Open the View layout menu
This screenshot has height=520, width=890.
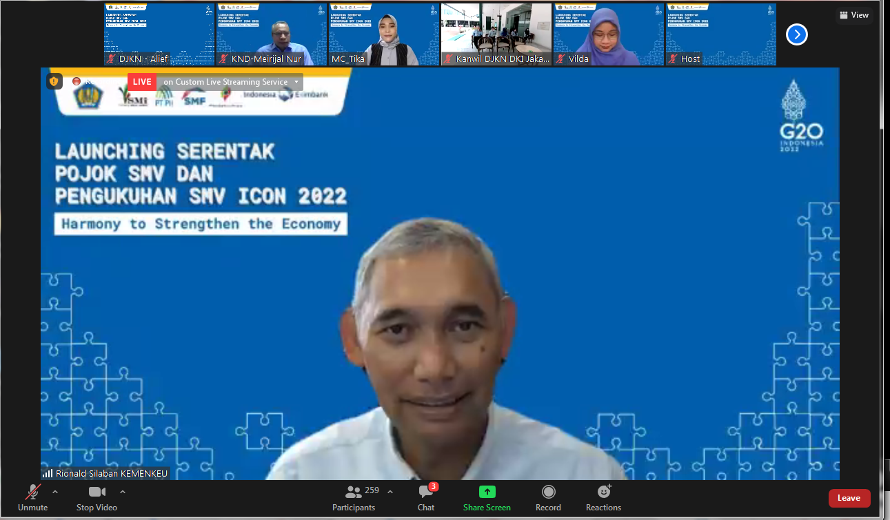click(x=853, y=14)
